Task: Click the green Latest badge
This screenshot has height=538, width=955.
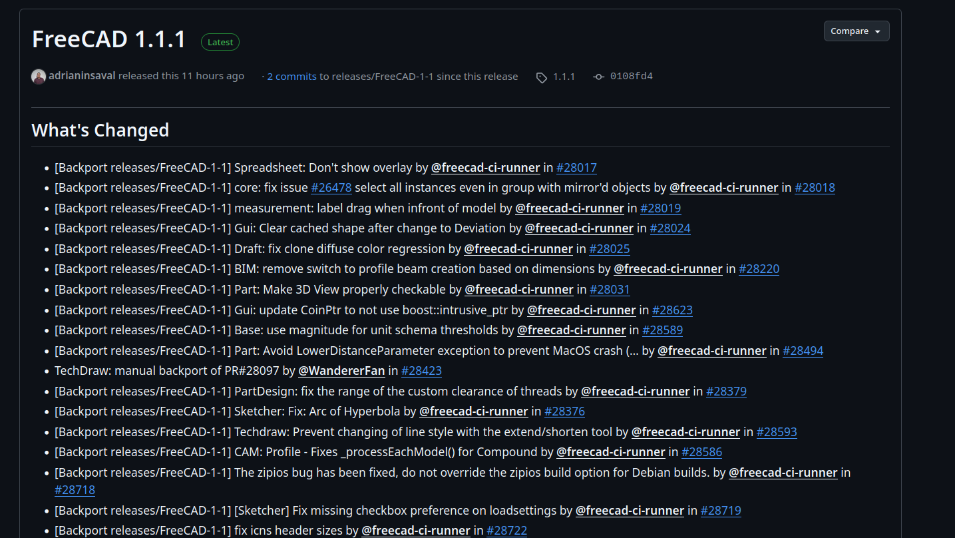Action: click(220, 43)
